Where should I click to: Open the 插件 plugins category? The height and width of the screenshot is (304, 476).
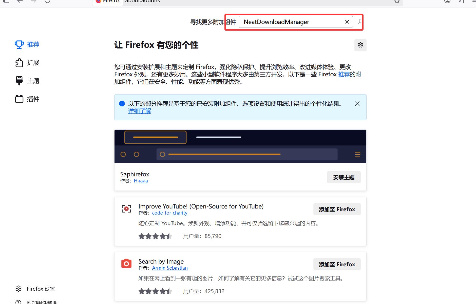pos(27,99)
